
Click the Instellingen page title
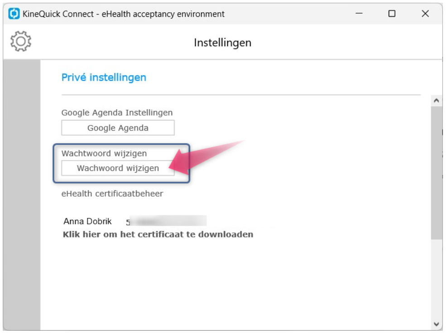[x=223, y=43]
